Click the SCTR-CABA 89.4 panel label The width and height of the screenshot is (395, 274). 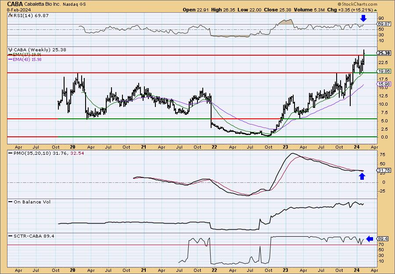click(34, 236)
